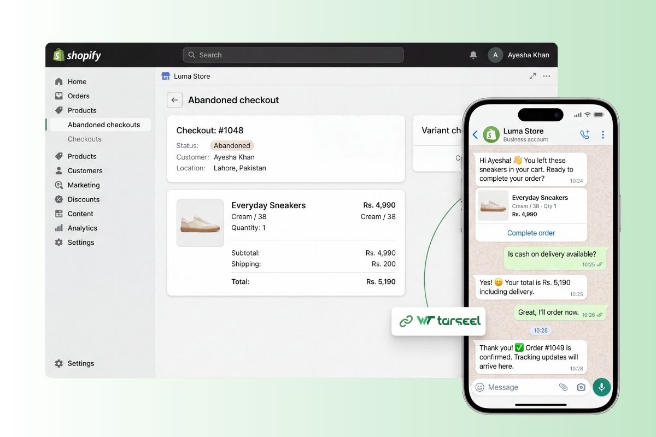
Task: Click the Abandoned status badge
Action: click(232, 146)
